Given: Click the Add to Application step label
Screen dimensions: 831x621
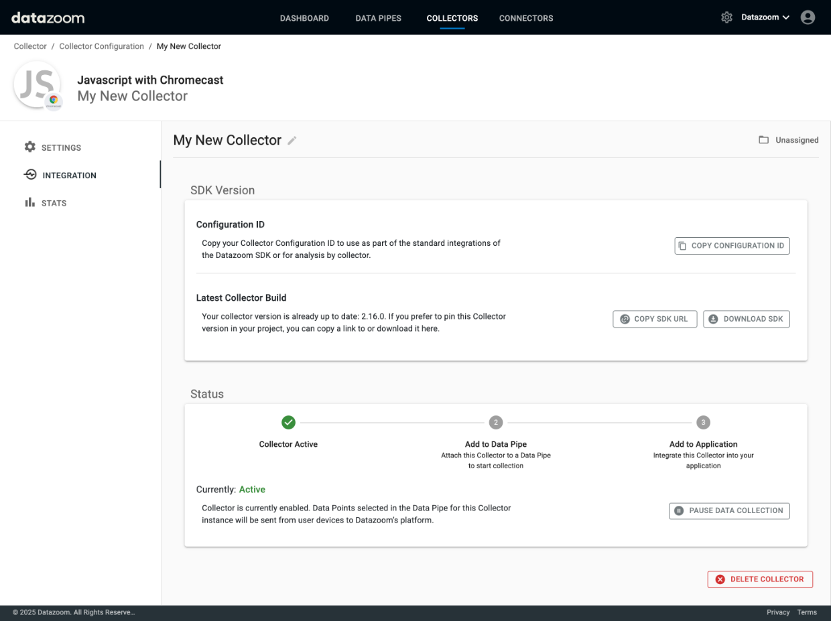Looking at the screenshot, I should [x=703, y=444].
